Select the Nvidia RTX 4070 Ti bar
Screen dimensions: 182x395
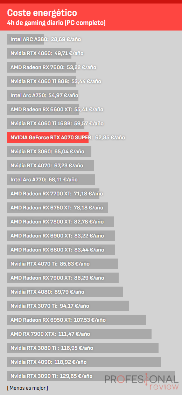(x=63, y=264)
